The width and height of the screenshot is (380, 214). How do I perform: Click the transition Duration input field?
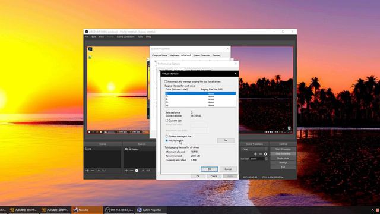(x=257, y=159)
